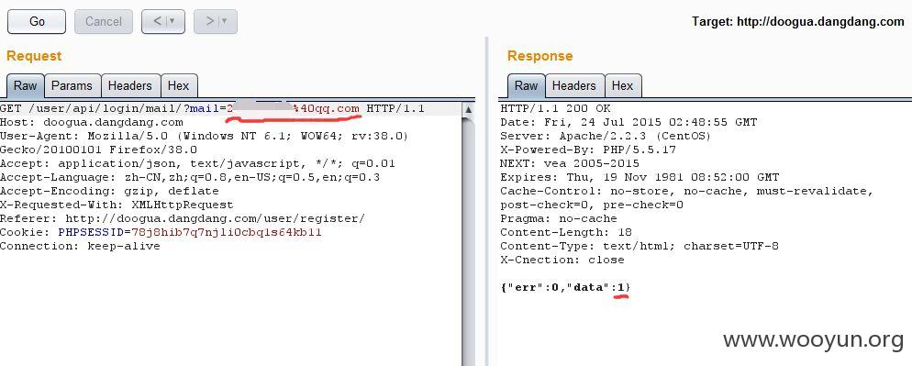This screenshot has height=366, width=912.
Task: Click the GET /user/api/login/mail request line
Action: click(x=212, y=109)
